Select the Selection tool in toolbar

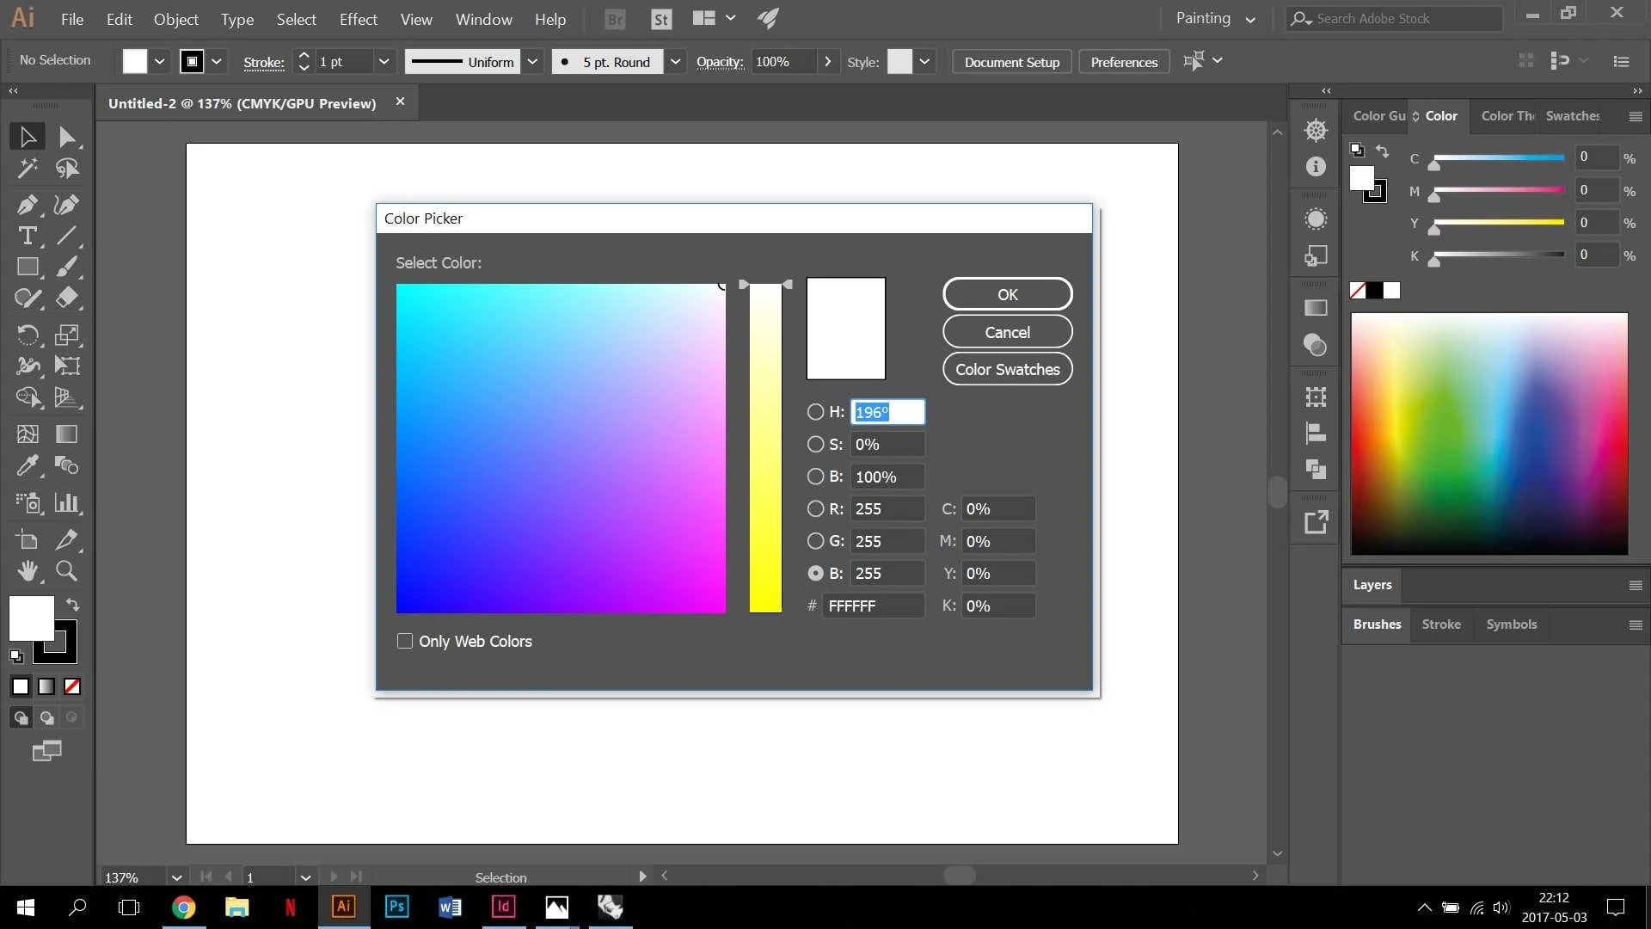point(28,136)
